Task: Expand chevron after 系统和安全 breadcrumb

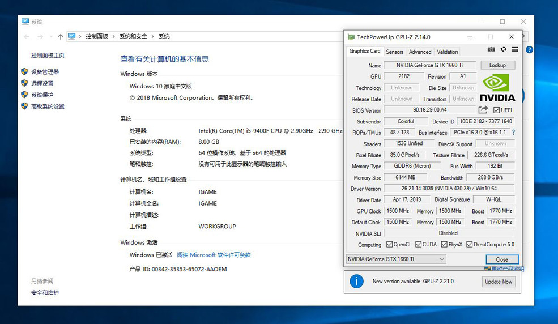Action: tap(152, 37)
